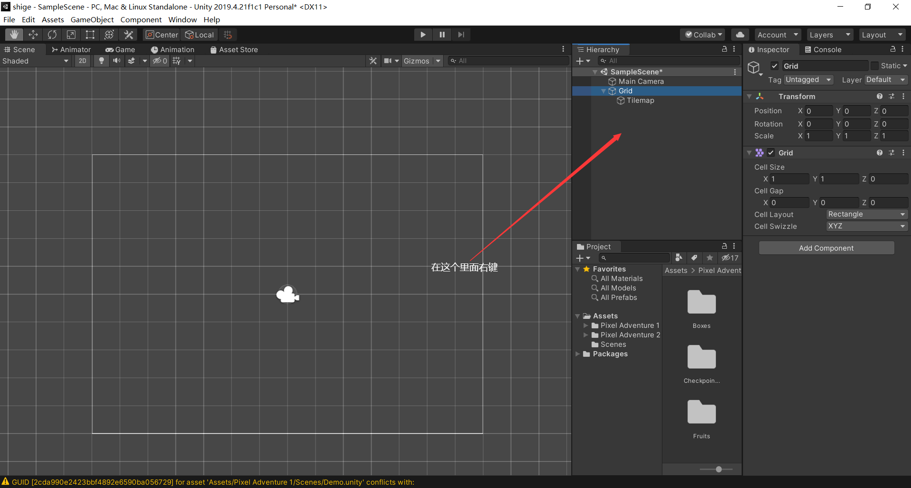Open scene component tools icon

point(373,61)
